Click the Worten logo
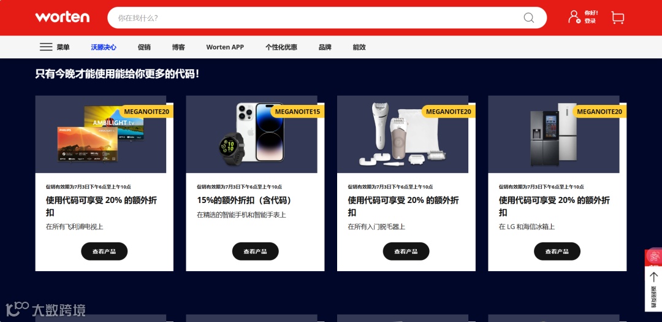The height and width of the screenshot is (322, 662). 63,17
